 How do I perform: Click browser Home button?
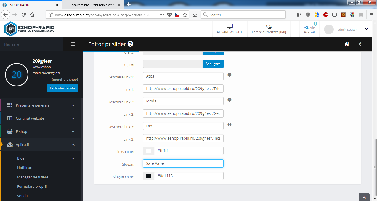[x=32, y=15]
